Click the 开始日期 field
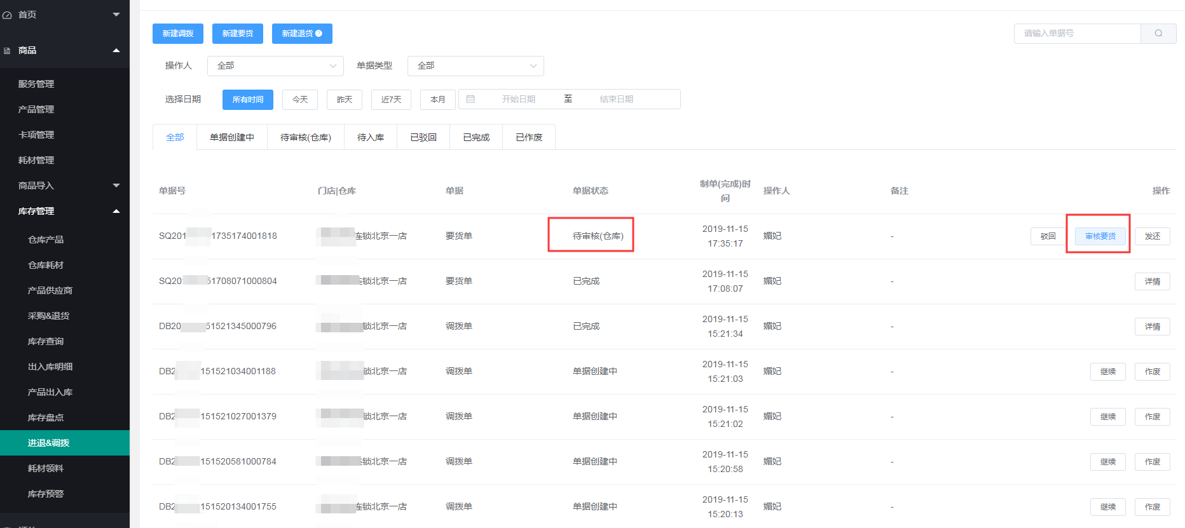This screenshot has width=1185, height=528. [x=519, y=99]
